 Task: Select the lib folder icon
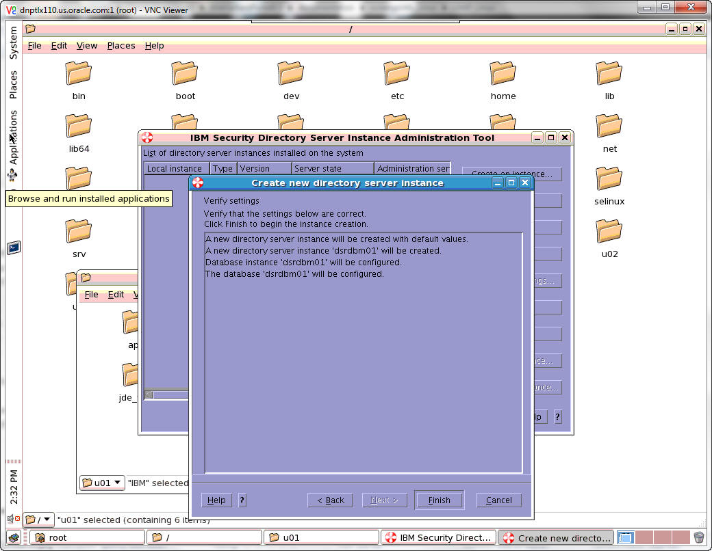coord(609,73)
